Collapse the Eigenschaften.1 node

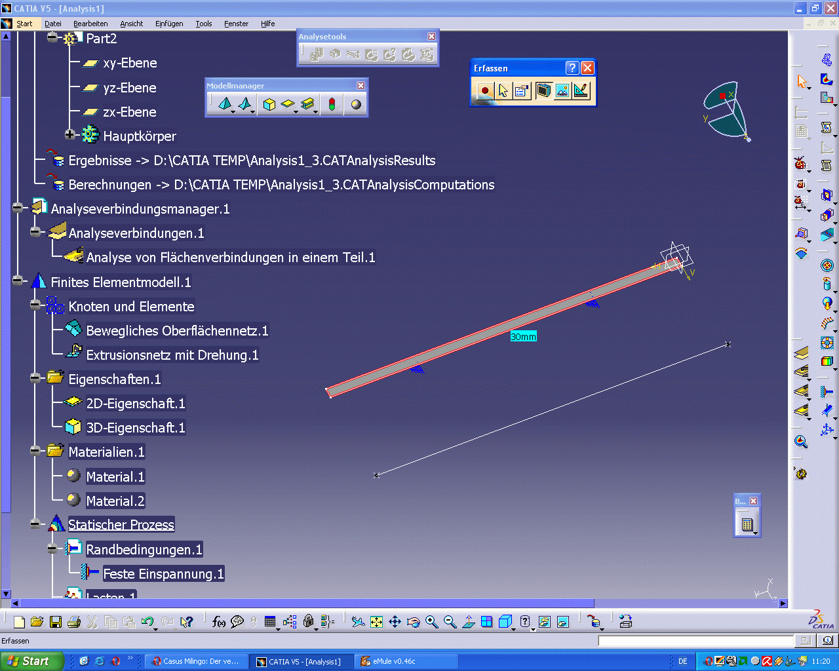click(x=35, y=378)
